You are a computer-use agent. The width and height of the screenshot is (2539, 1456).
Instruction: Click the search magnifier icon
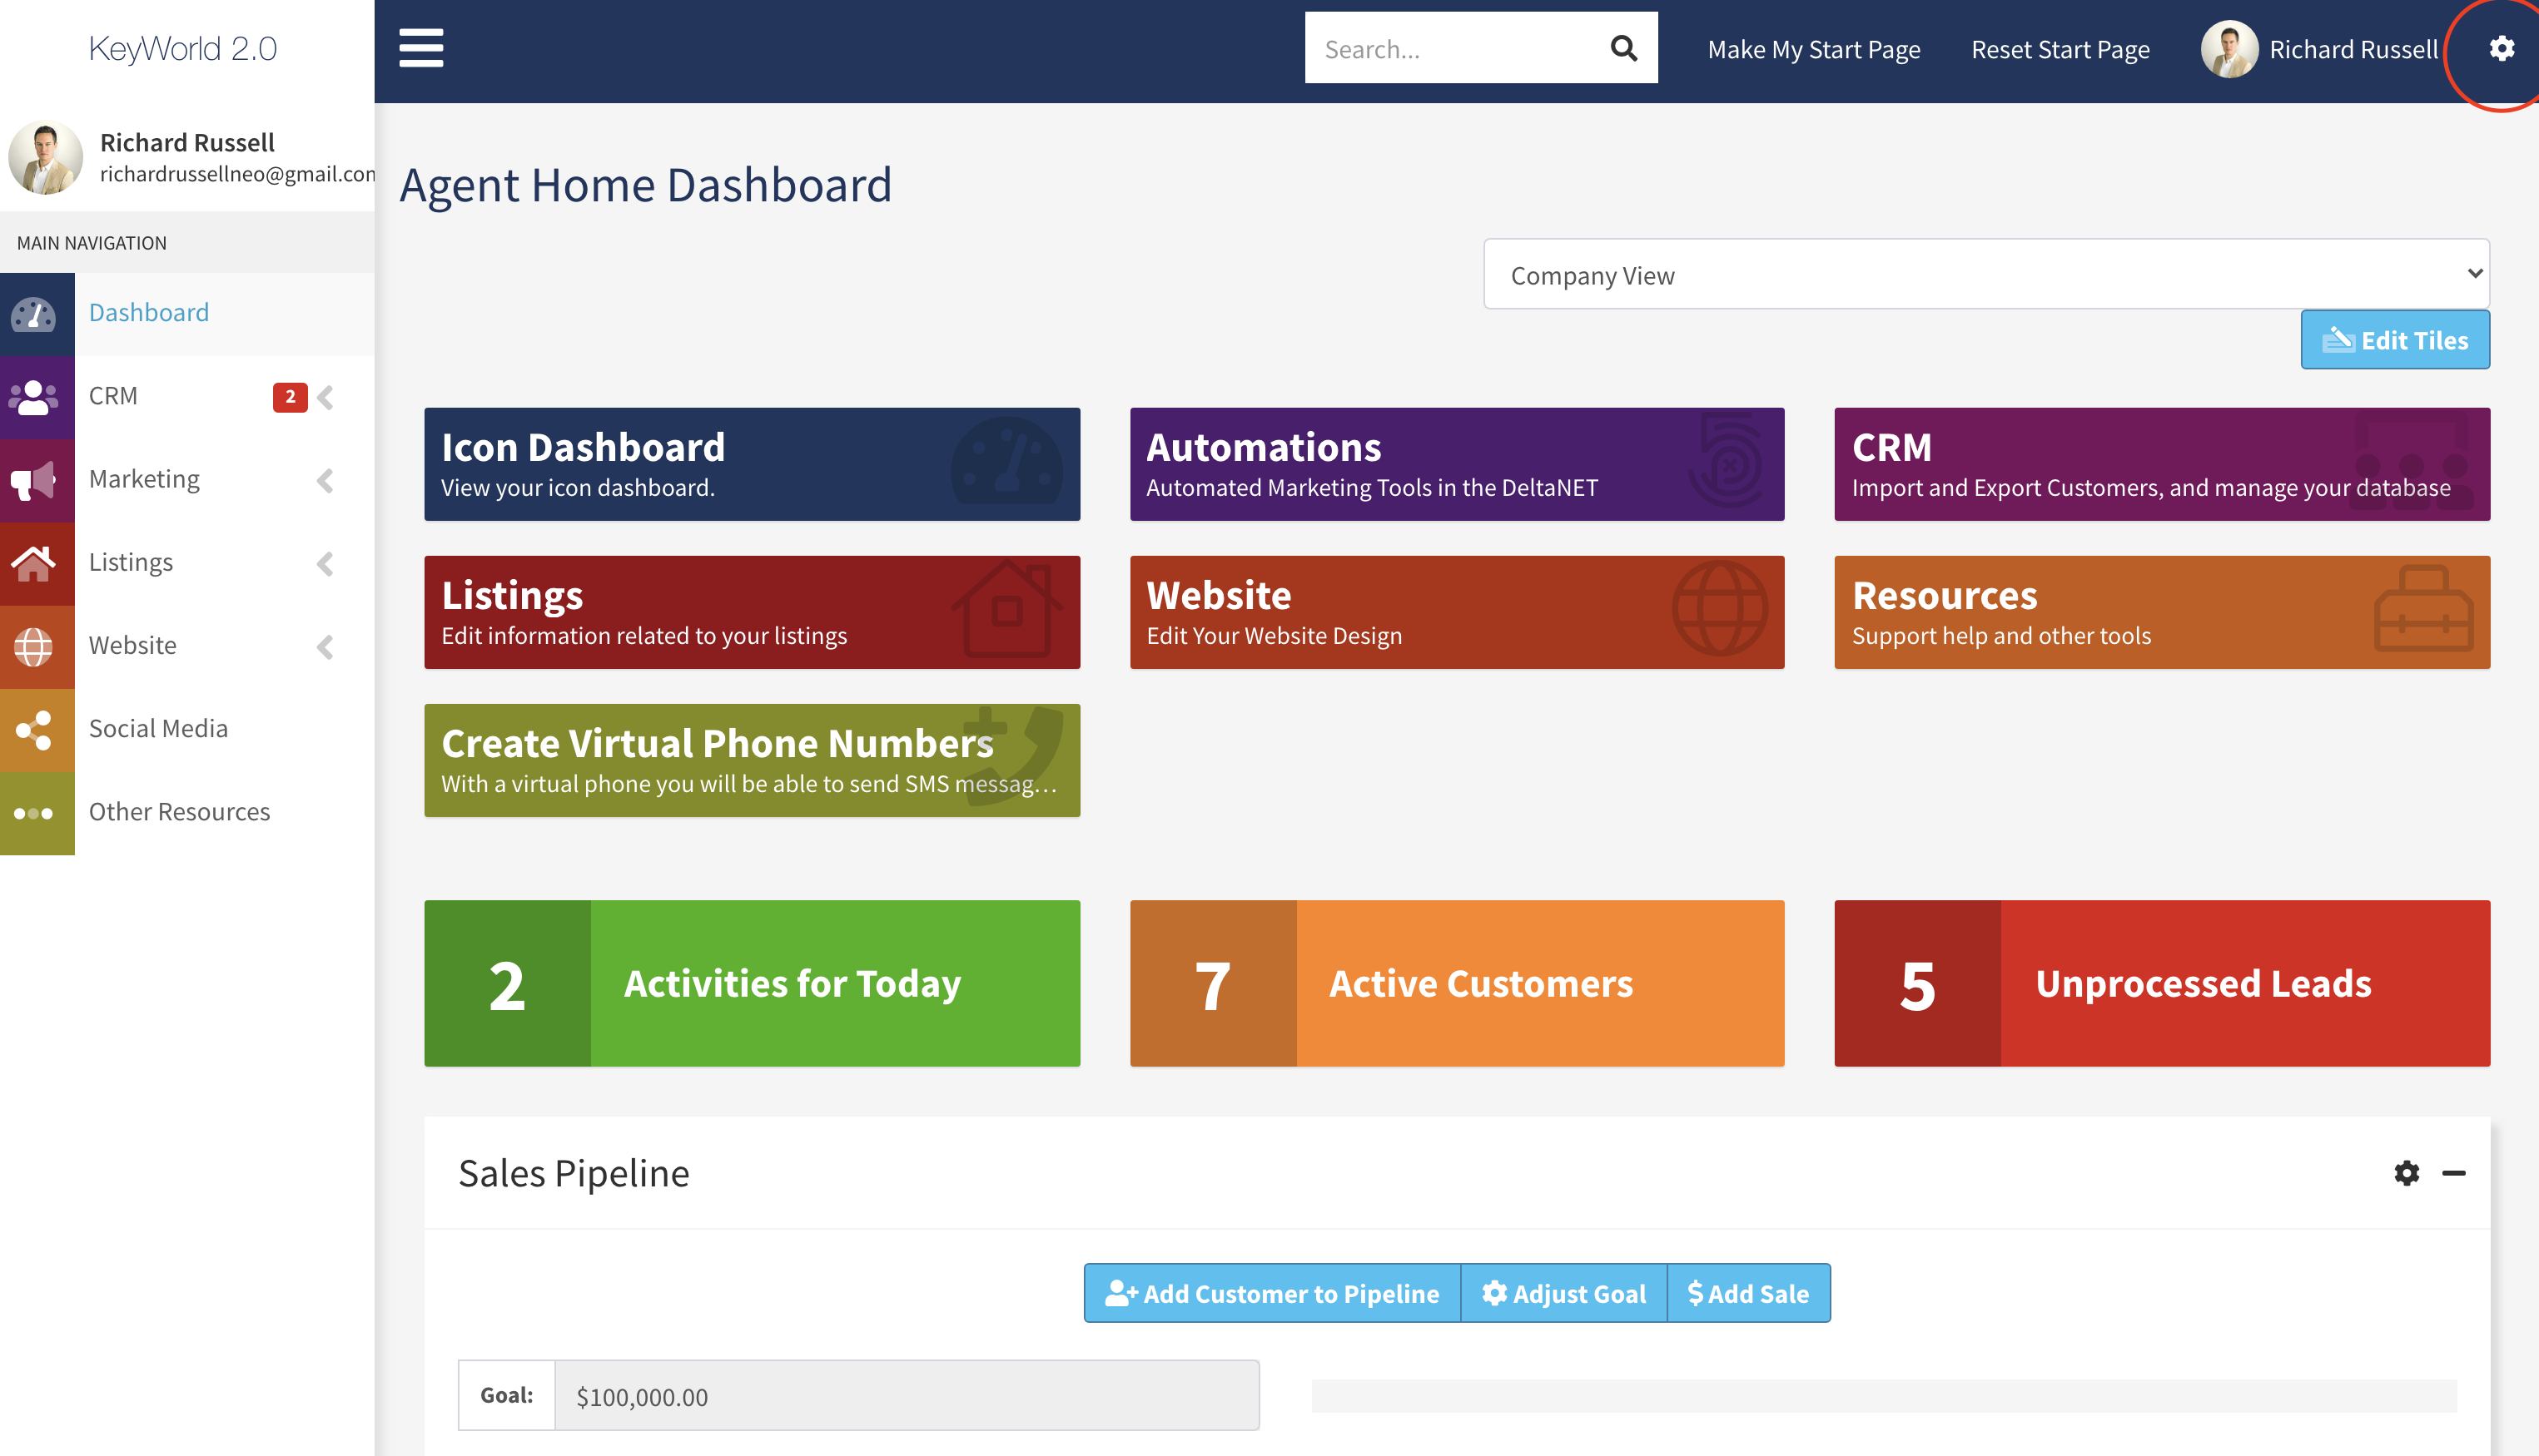(x=1622, y=48)
